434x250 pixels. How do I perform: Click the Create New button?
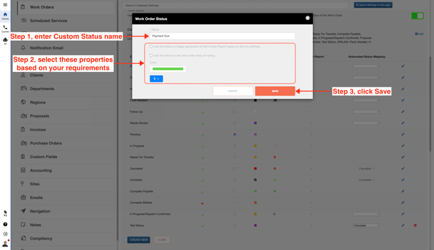139,240
